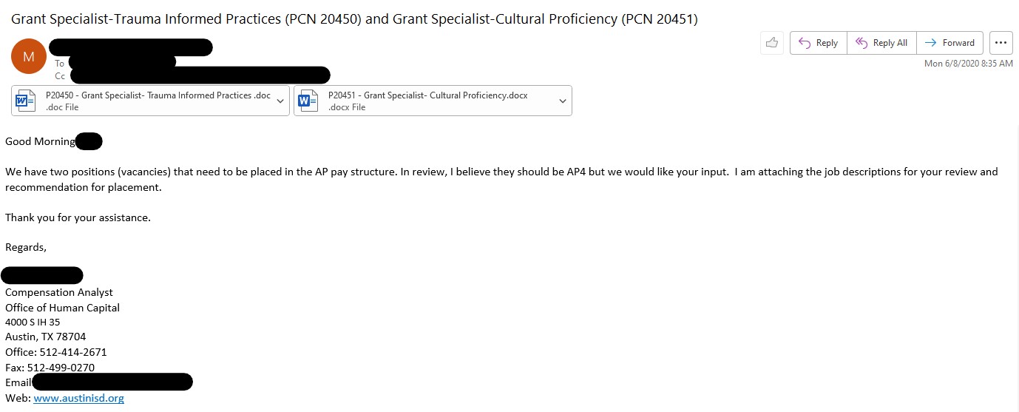
Task: Click the redacted Cc recipients field
Action: pos(200,75)
